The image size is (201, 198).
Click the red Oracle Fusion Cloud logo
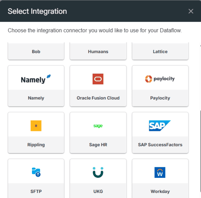pyautogui.click(x=98, y=79)
